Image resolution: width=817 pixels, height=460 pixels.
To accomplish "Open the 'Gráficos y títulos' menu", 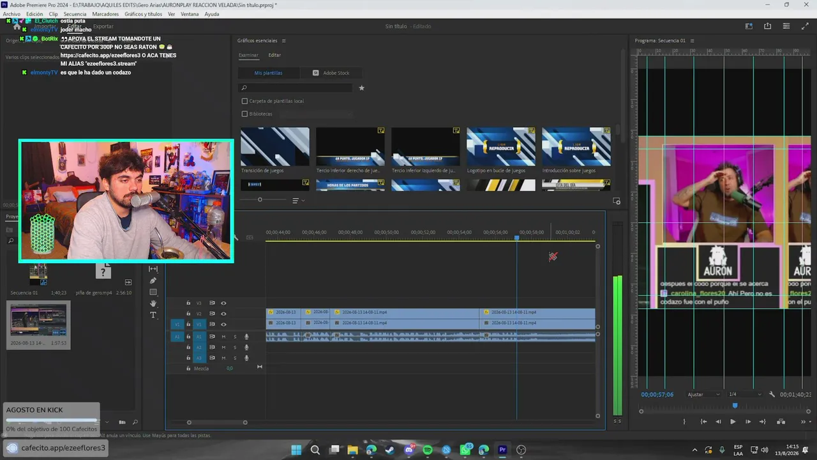I will 143,14.
